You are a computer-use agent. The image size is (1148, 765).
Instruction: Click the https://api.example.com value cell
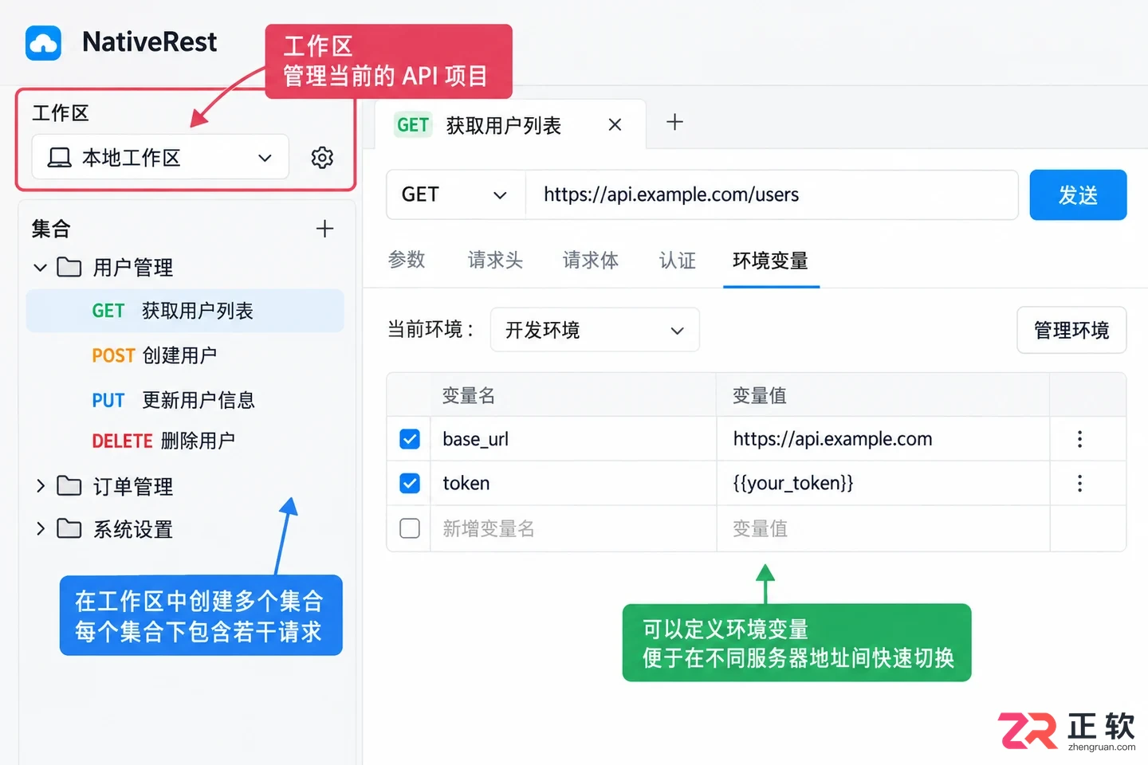coord(883,439)
